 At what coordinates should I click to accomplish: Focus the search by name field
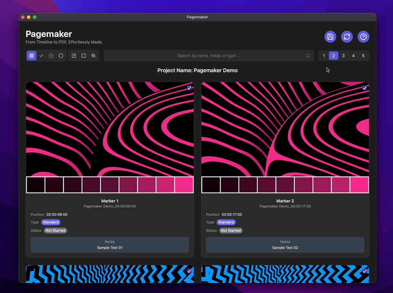tap(208, 56)
